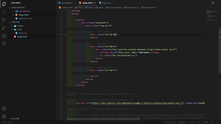Click index.html in the breadcrumb
Viewport: 221px width, 124px height.
pos(67,8)
